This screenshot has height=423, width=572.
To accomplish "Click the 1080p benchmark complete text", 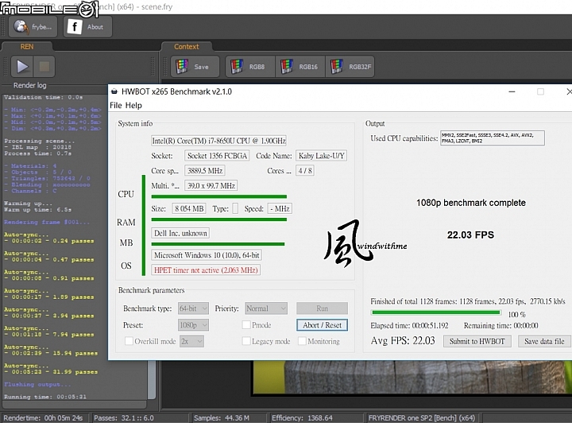I will [x=471, y=203].
